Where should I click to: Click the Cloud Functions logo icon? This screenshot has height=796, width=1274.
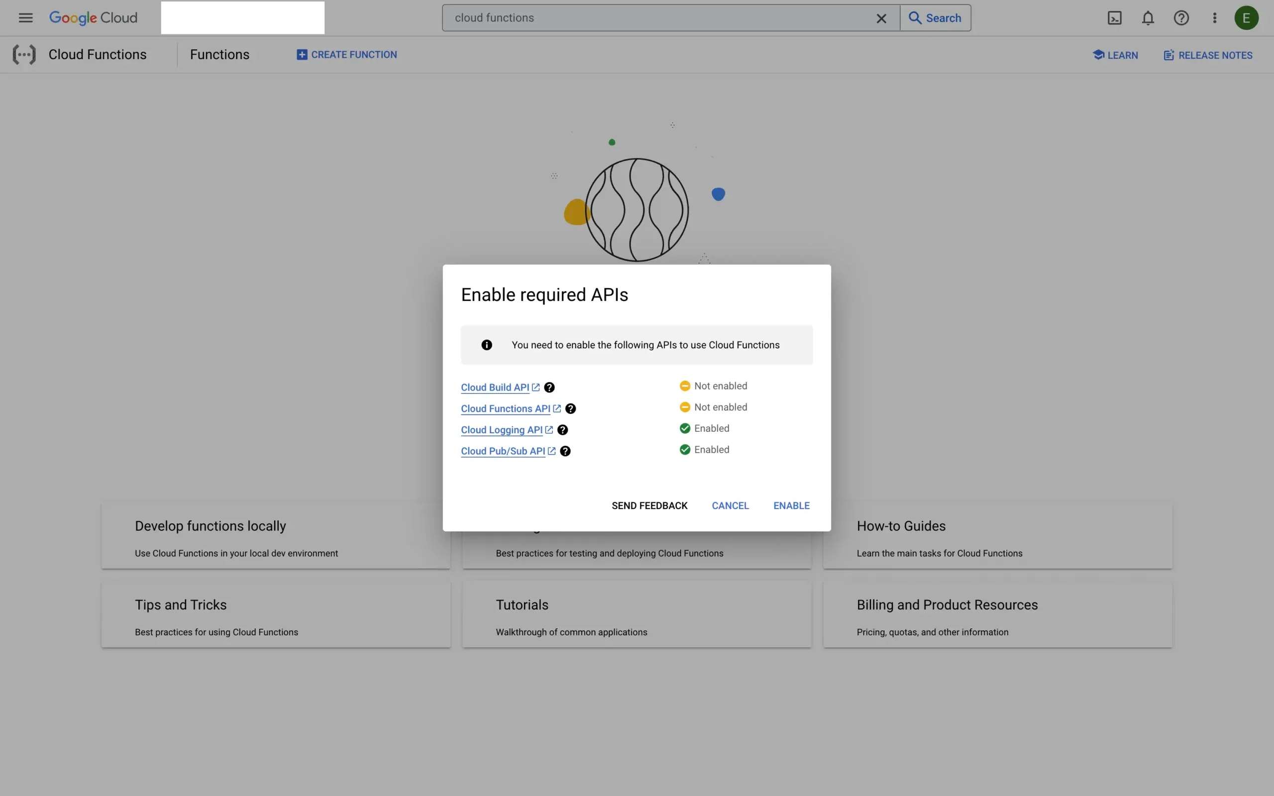24,54
